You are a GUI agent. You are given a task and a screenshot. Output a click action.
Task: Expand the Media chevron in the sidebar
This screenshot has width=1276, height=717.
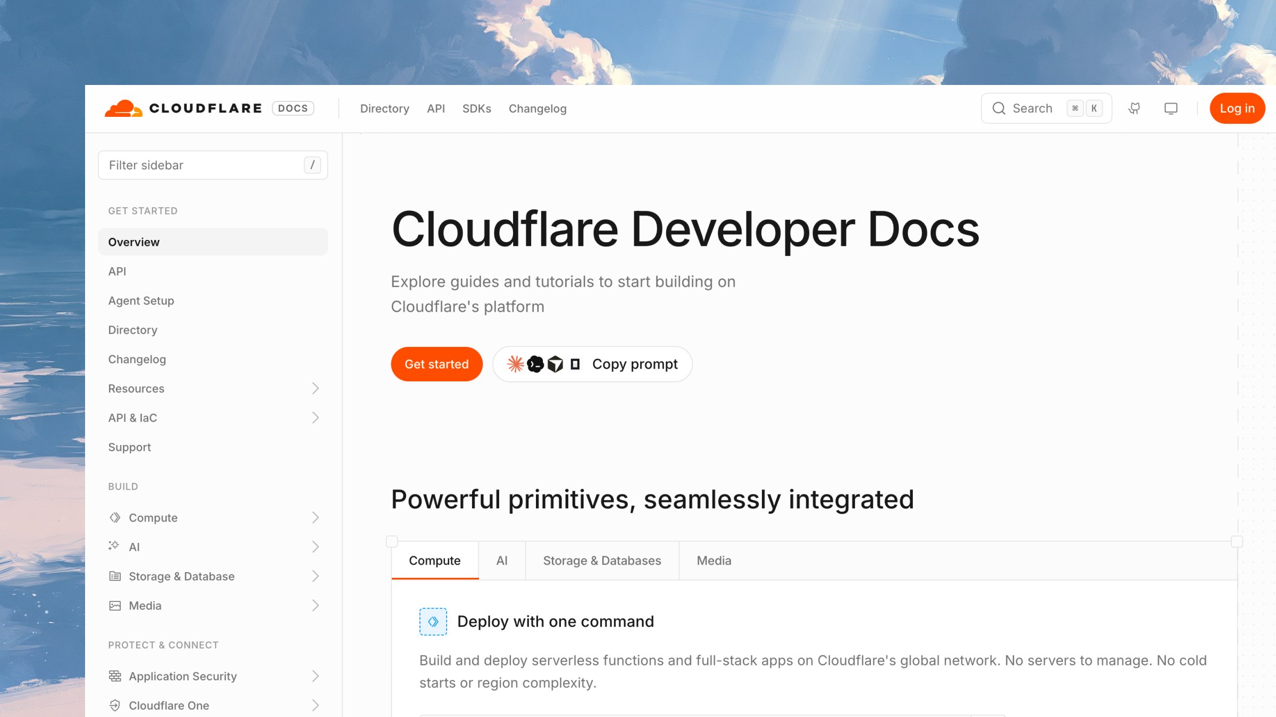315,605
